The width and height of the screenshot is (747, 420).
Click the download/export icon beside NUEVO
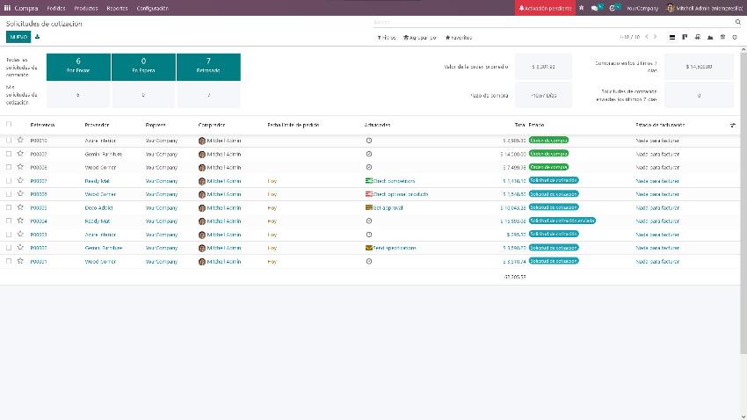tap(38, 37)
